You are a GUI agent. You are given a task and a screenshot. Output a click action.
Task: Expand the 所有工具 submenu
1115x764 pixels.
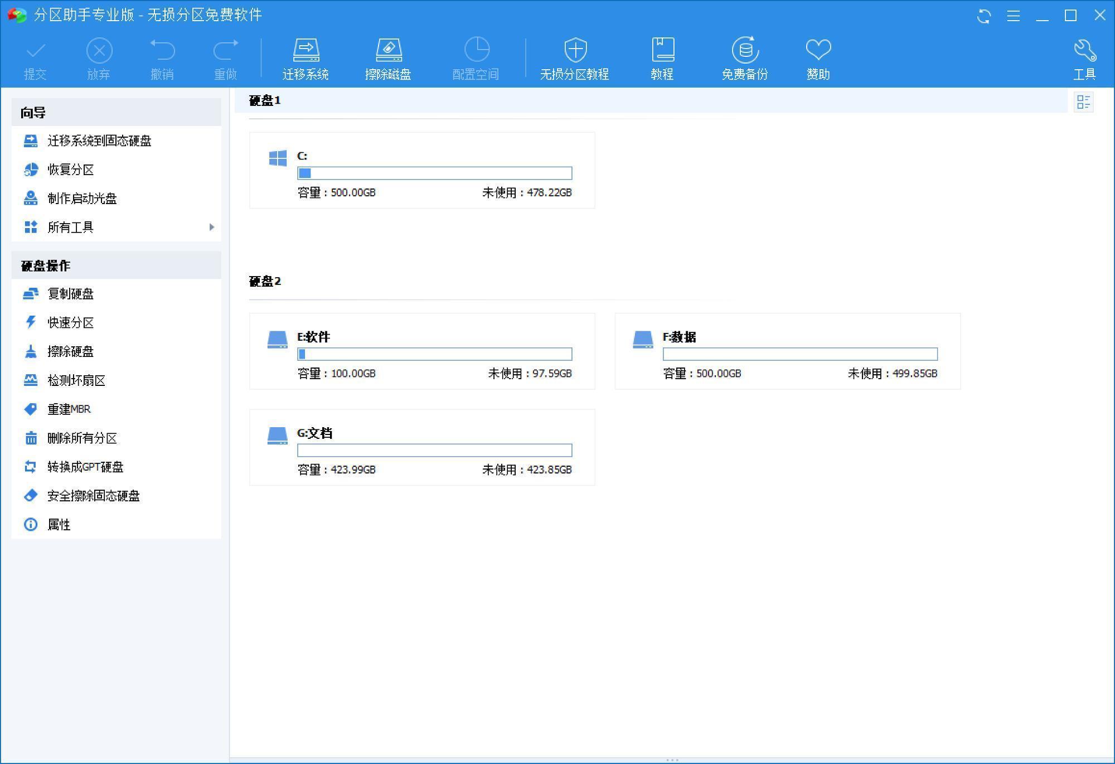click(71, 227)
